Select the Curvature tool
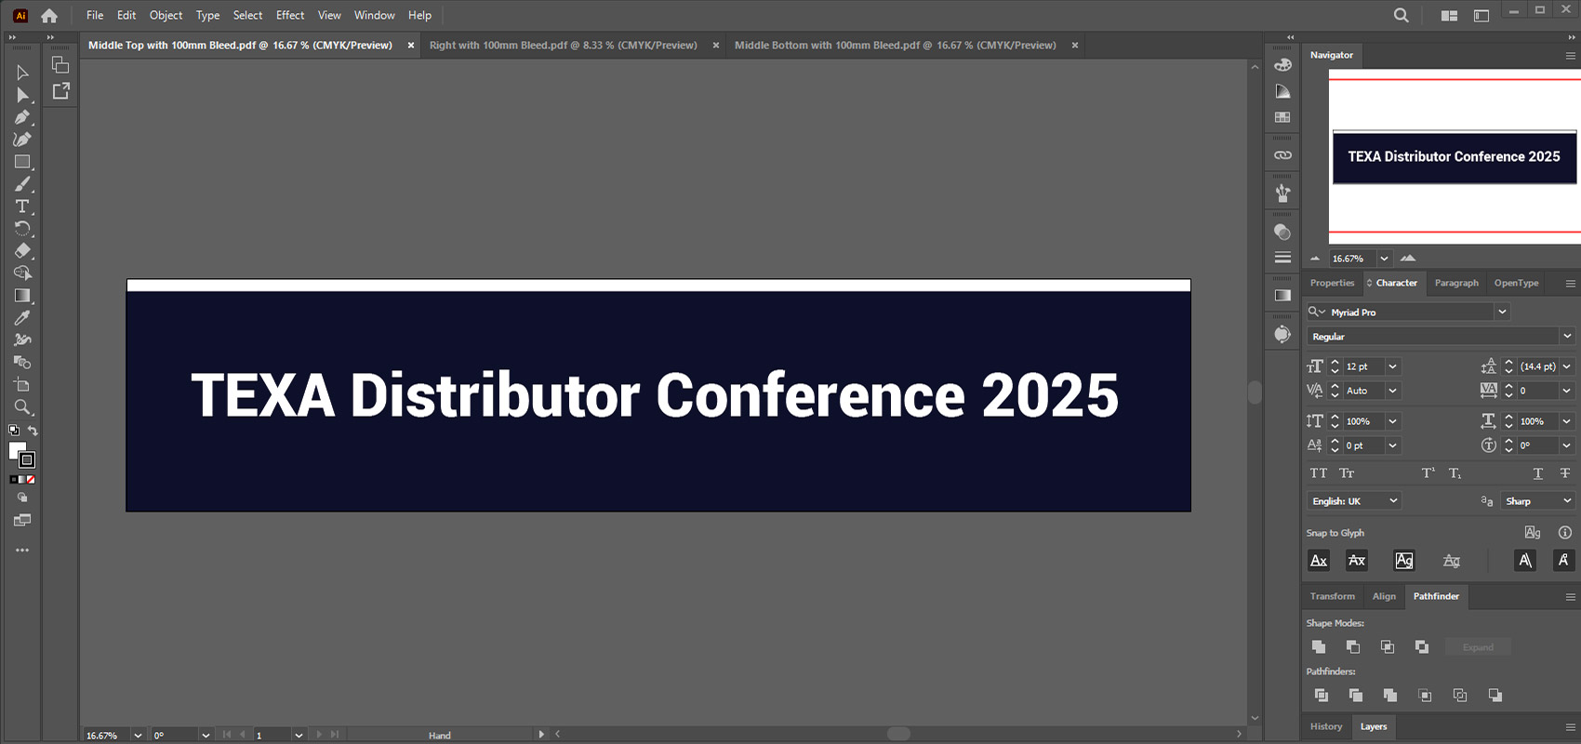 pos(22,139)
